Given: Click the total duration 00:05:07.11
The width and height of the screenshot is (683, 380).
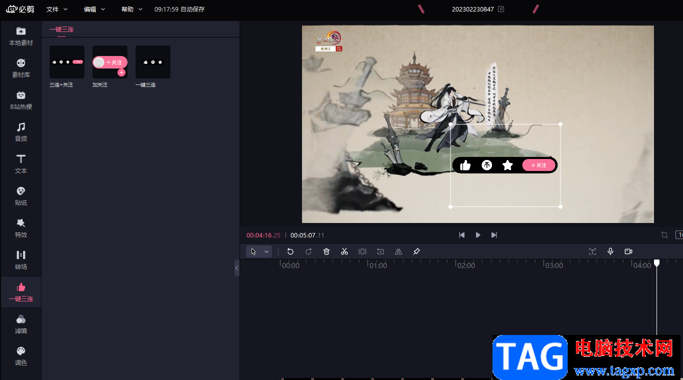Looking at the screenshot, I should tap(307, 235).
